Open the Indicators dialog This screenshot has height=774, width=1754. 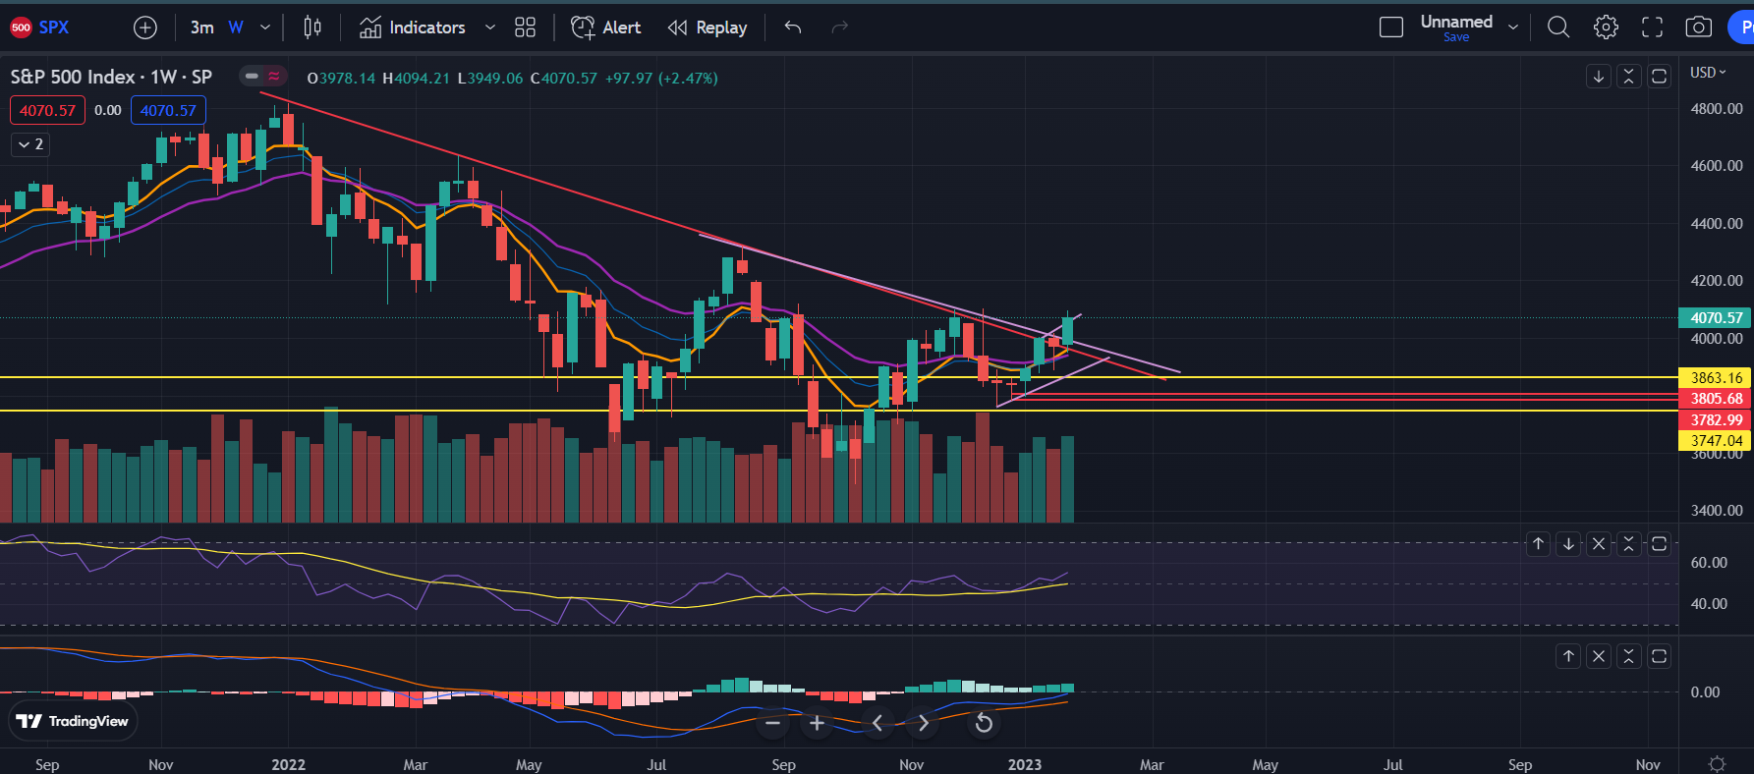pyautogui.click(x=413, y=28)
